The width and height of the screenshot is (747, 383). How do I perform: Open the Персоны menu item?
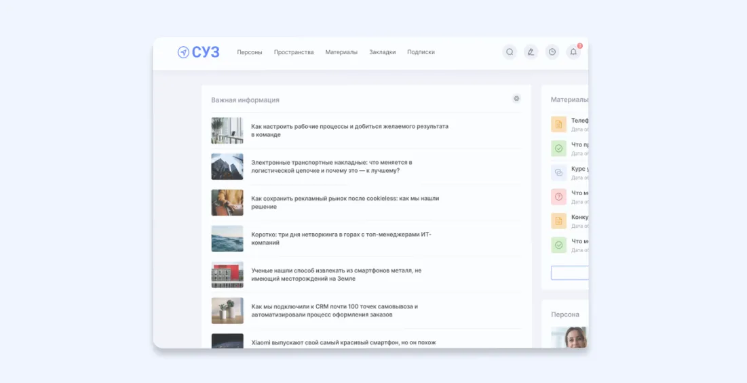point(249,52)
